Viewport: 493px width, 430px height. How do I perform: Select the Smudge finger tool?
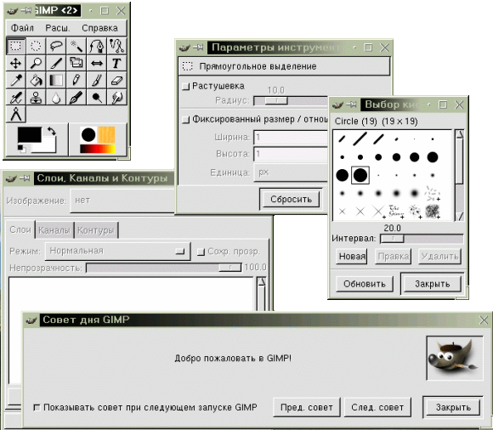point(116,98)
